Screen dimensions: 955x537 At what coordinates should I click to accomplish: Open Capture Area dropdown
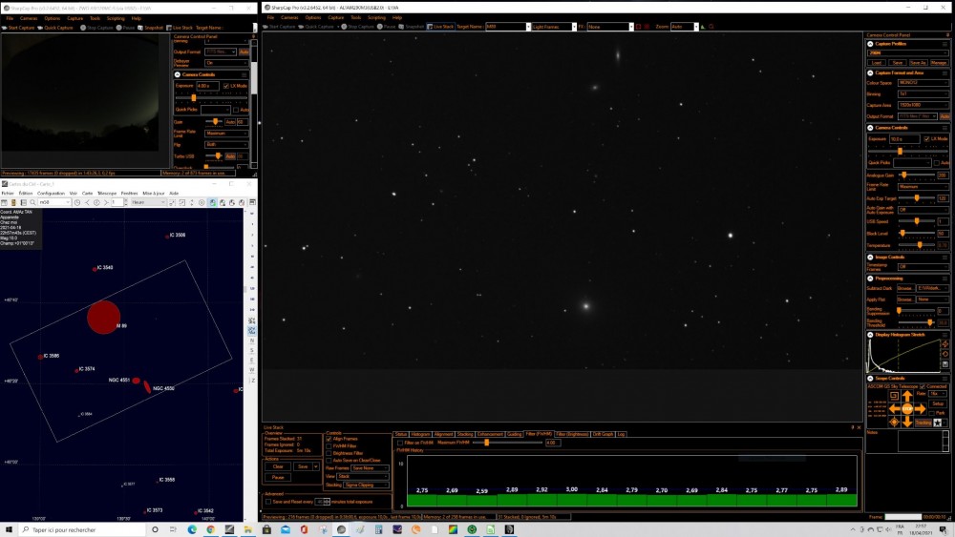pyautogui.click(x=923, y=105)
